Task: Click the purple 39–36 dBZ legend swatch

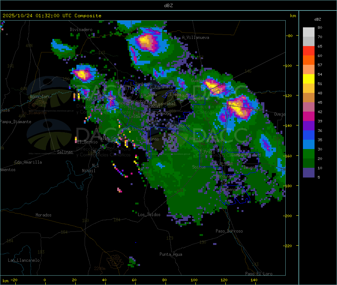Action: tap(309, 126)
